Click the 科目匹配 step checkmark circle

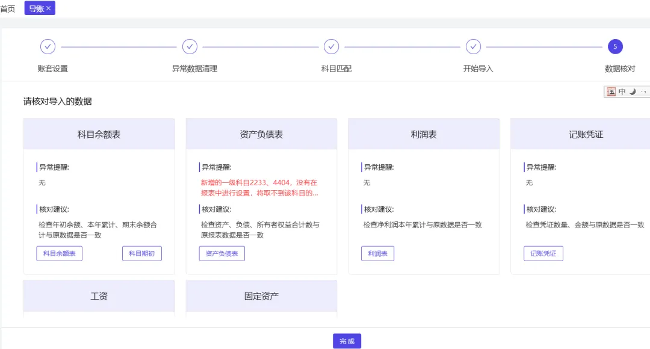[x=331, y=47]
